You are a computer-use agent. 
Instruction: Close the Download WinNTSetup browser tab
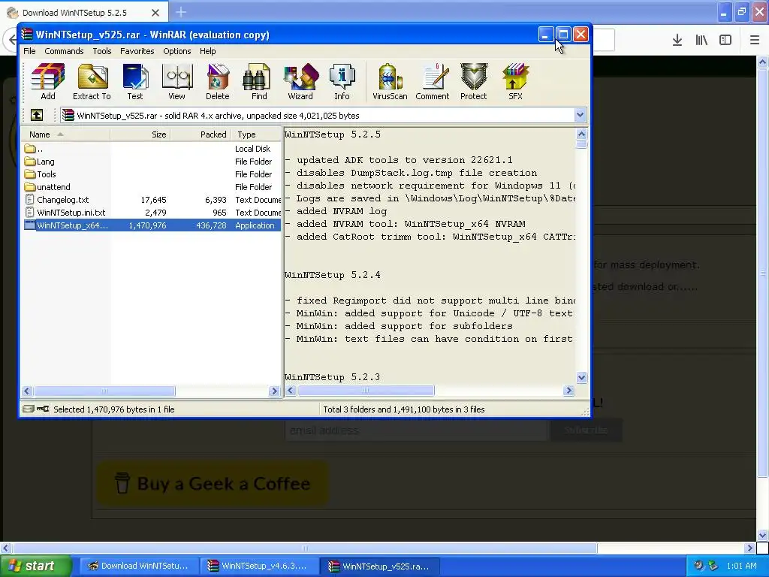click(155, 13)
